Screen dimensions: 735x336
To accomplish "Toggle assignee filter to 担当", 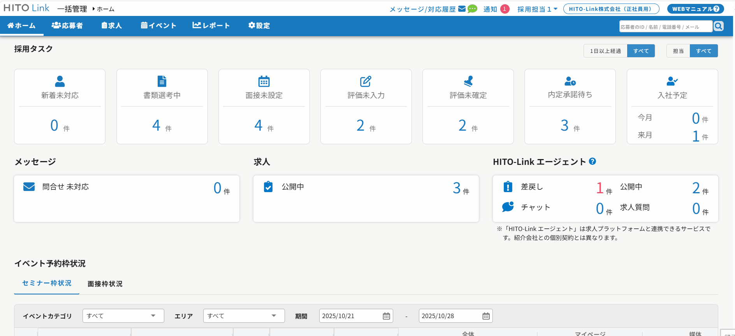I will [x=678, y=51].
